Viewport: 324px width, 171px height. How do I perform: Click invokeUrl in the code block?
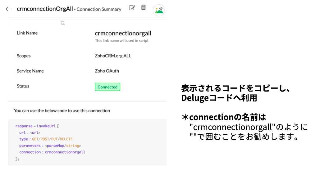pos(46,126)
